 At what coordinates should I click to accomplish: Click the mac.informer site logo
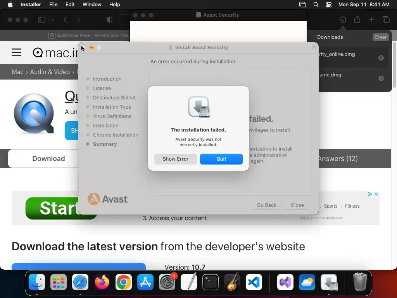[55, 53]
